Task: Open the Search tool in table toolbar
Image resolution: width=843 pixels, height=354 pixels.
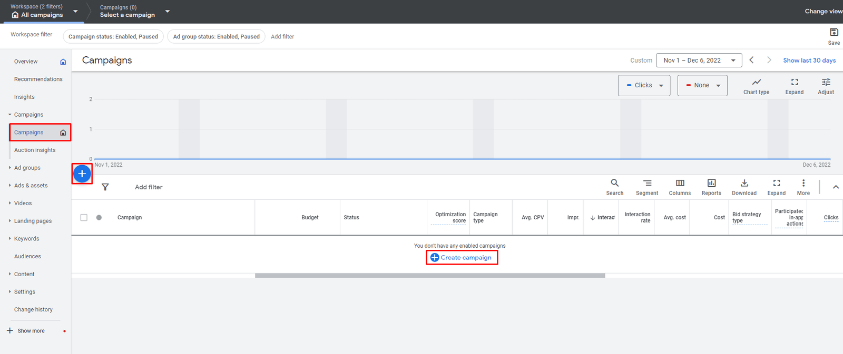Action: (614, 187)
